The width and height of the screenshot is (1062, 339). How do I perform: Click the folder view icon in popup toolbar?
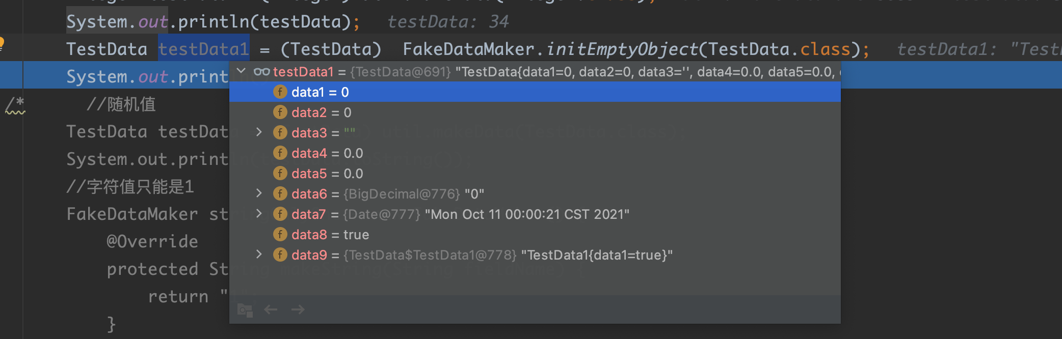pos(245,310)
